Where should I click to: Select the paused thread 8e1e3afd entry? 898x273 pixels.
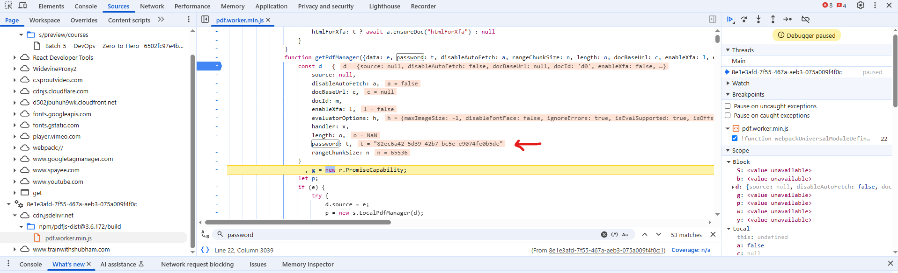(x=787, y=72)
